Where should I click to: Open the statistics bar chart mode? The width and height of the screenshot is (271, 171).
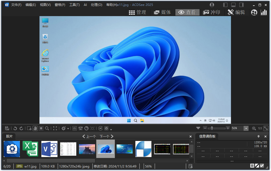(264, 12)
